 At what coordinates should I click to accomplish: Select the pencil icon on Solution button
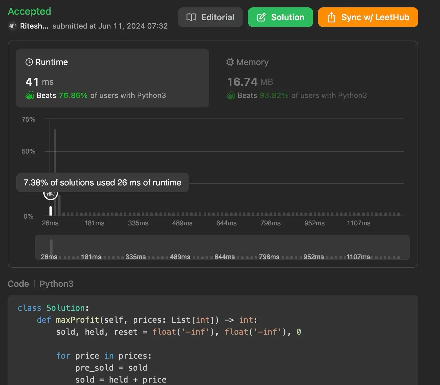(x=261, y=17)
